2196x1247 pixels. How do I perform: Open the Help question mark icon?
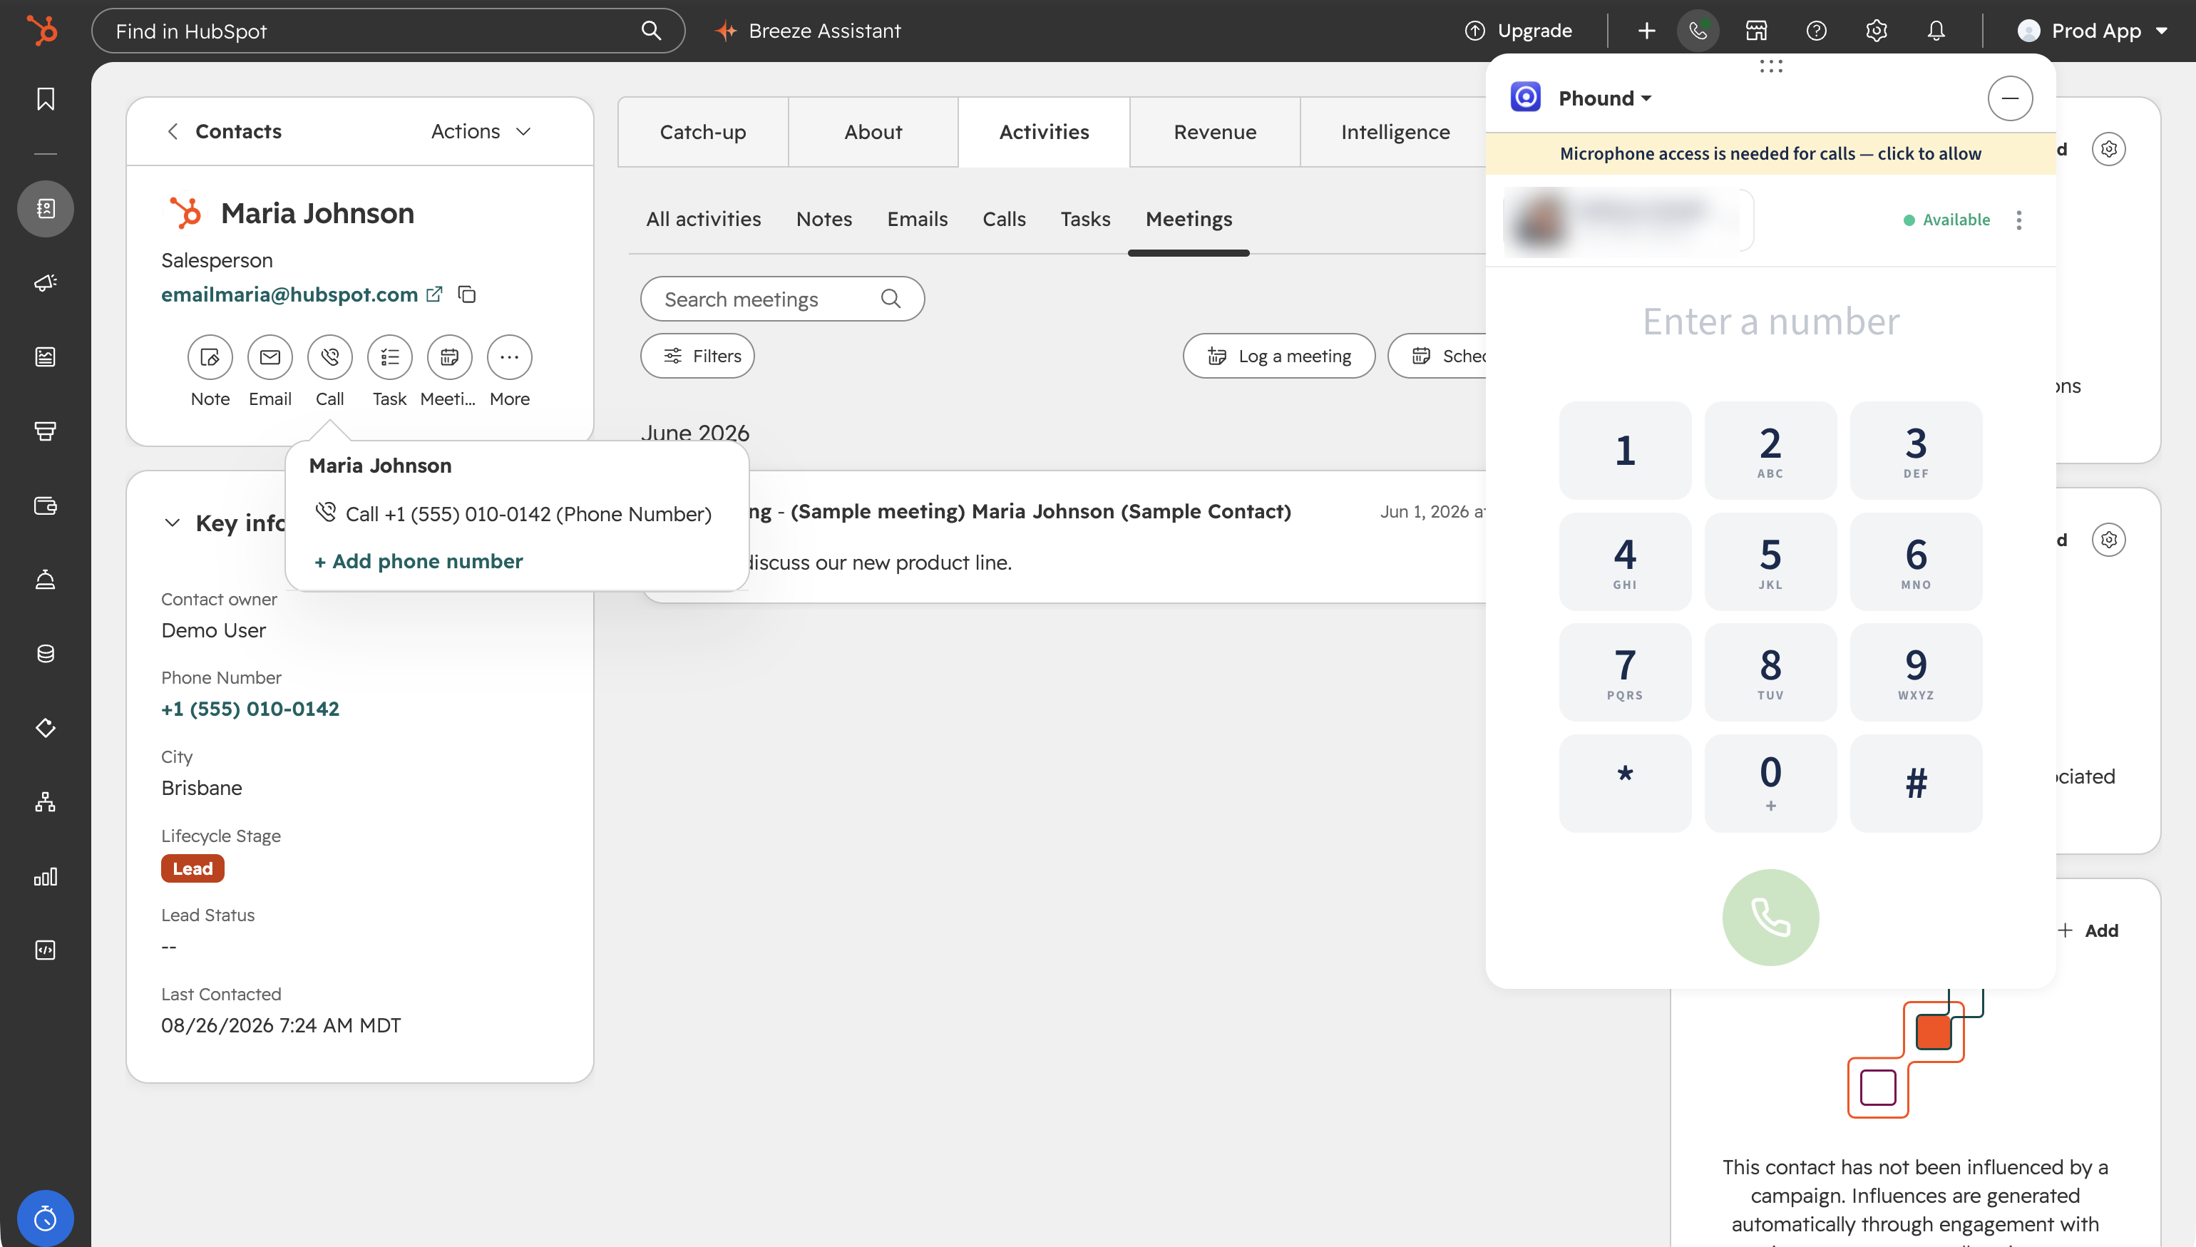click(1817, 31)
